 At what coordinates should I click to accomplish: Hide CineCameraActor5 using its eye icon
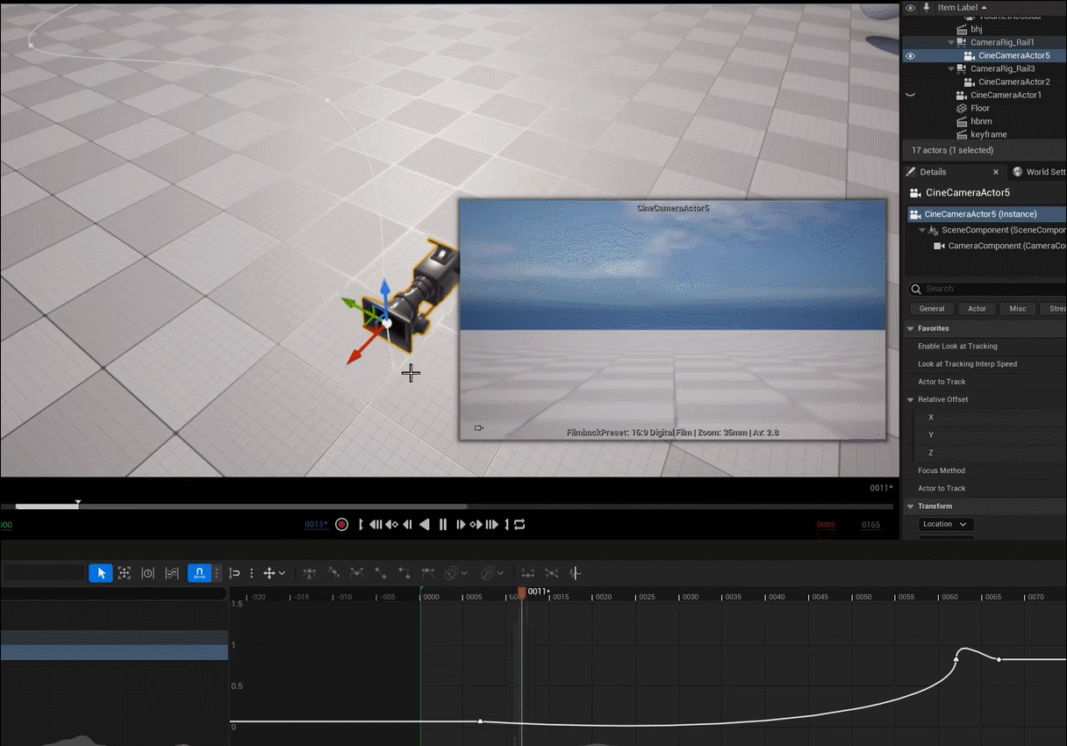point(910,56)
